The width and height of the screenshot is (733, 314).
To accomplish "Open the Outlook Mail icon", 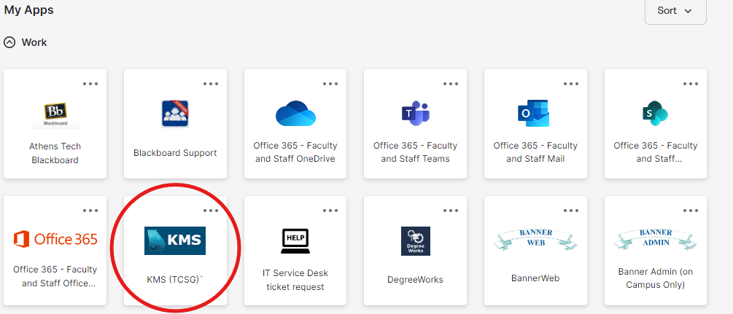I will [533, 114].
